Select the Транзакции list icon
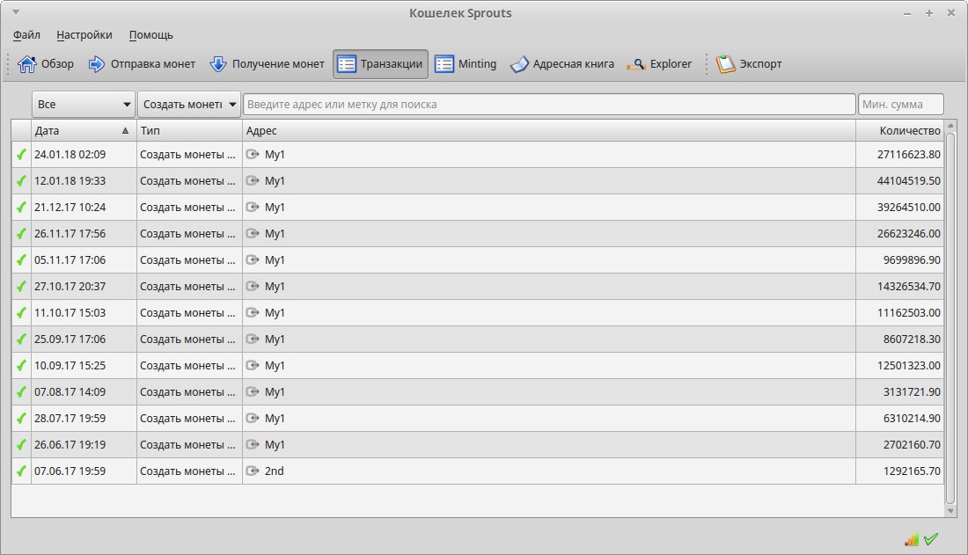Screen dimensions: 968x555 (347, 64)
